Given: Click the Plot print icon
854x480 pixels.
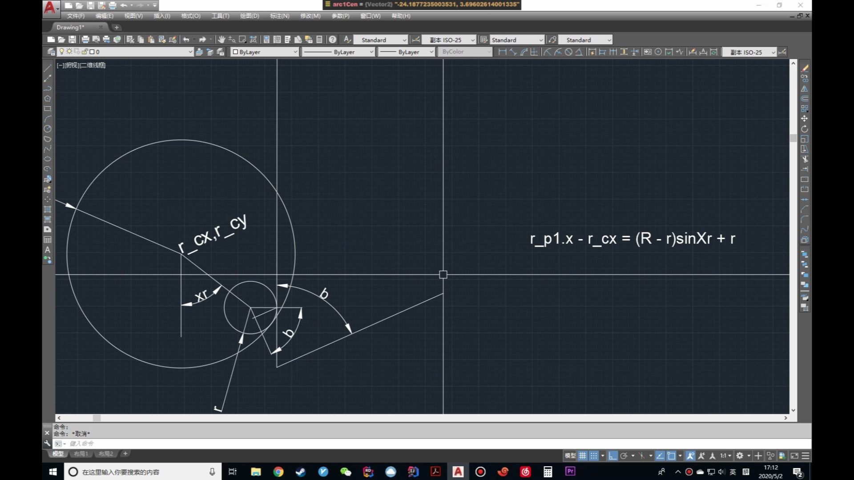Looking at the screenshot, I should click(x=85, y=40).
